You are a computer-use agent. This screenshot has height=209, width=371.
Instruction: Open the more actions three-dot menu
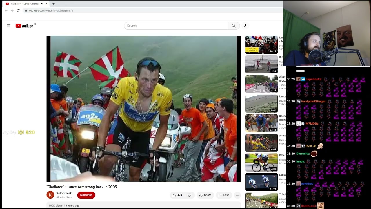pyautogui.click(x=237, y=195)
